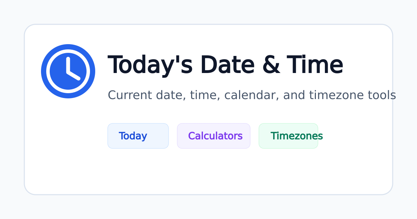Open the Today chip

(138, 136)
